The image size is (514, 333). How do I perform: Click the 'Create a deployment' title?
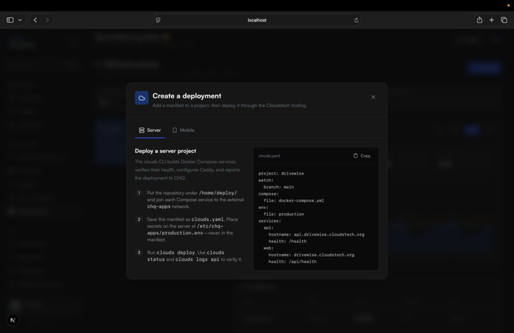coord(187,96)
